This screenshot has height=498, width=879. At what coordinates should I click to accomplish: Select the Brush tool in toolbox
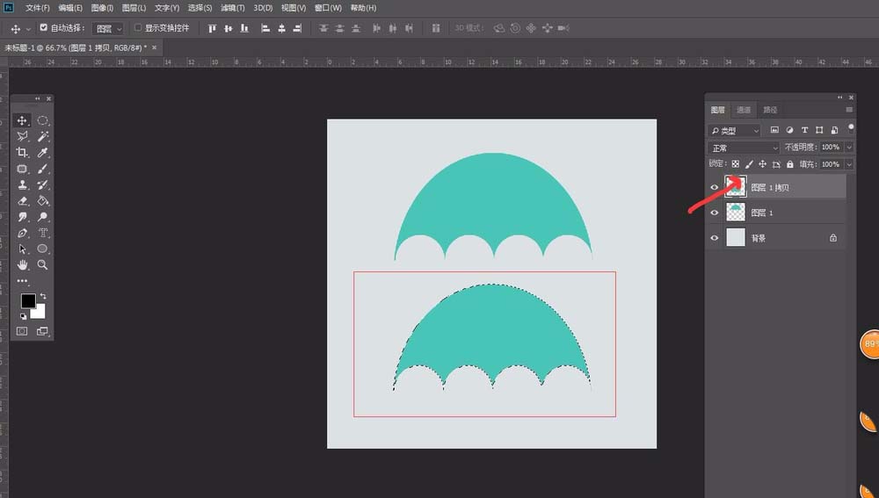point(42,169)
